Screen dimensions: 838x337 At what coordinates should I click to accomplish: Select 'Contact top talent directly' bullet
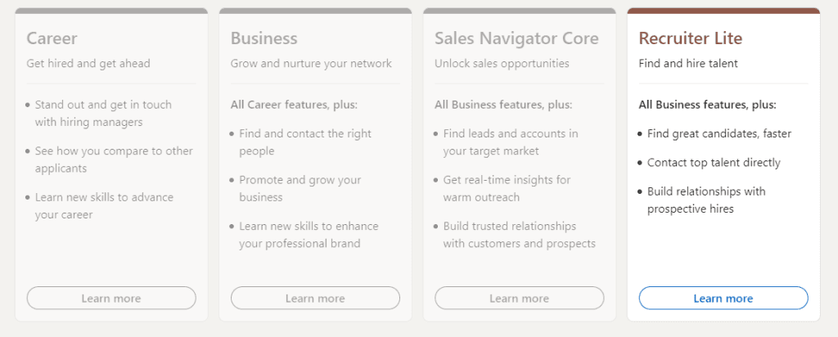click(x=714, y=162)
